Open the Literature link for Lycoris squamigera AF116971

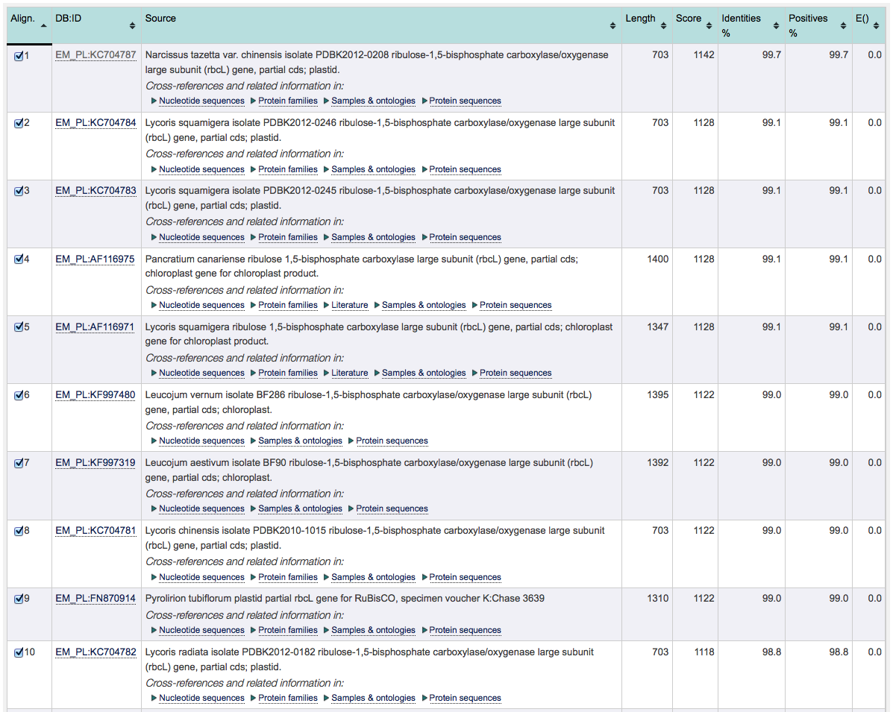pyautogui.click(x=349, y=373)
